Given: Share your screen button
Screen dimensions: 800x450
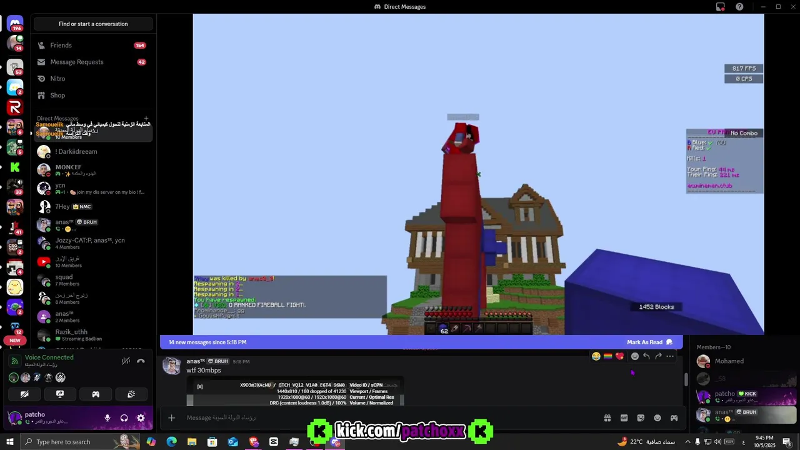Looking at the screenshot, I should [60, 394].
